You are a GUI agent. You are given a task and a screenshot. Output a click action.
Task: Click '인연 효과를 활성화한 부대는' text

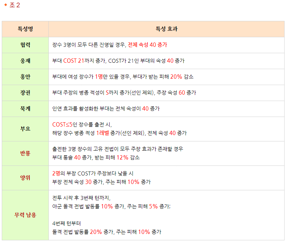83,108
